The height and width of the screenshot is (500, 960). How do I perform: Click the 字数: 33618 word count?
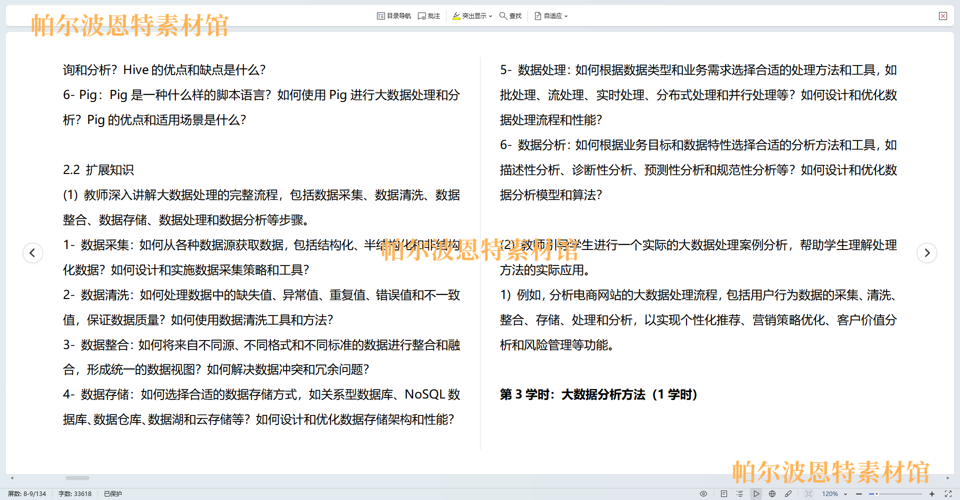(75, 493)
